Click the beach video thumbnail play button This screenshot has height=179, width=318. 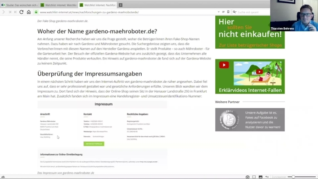(x=259, y=72)
